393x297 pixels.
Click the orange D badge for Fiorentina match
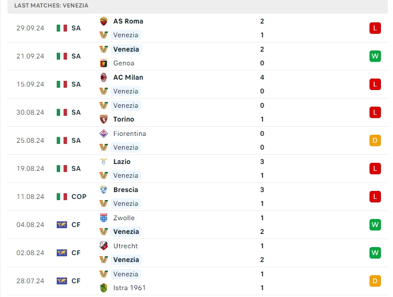[x=375, y=140]
